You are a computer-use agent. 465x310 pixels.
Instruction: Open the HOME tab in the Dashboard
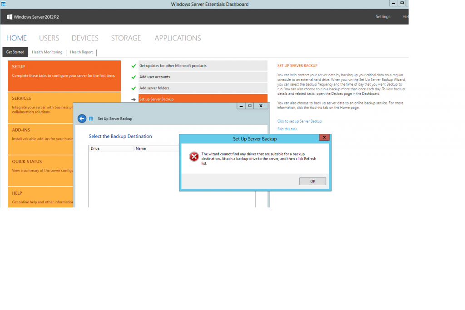click(x=16, y=38)
